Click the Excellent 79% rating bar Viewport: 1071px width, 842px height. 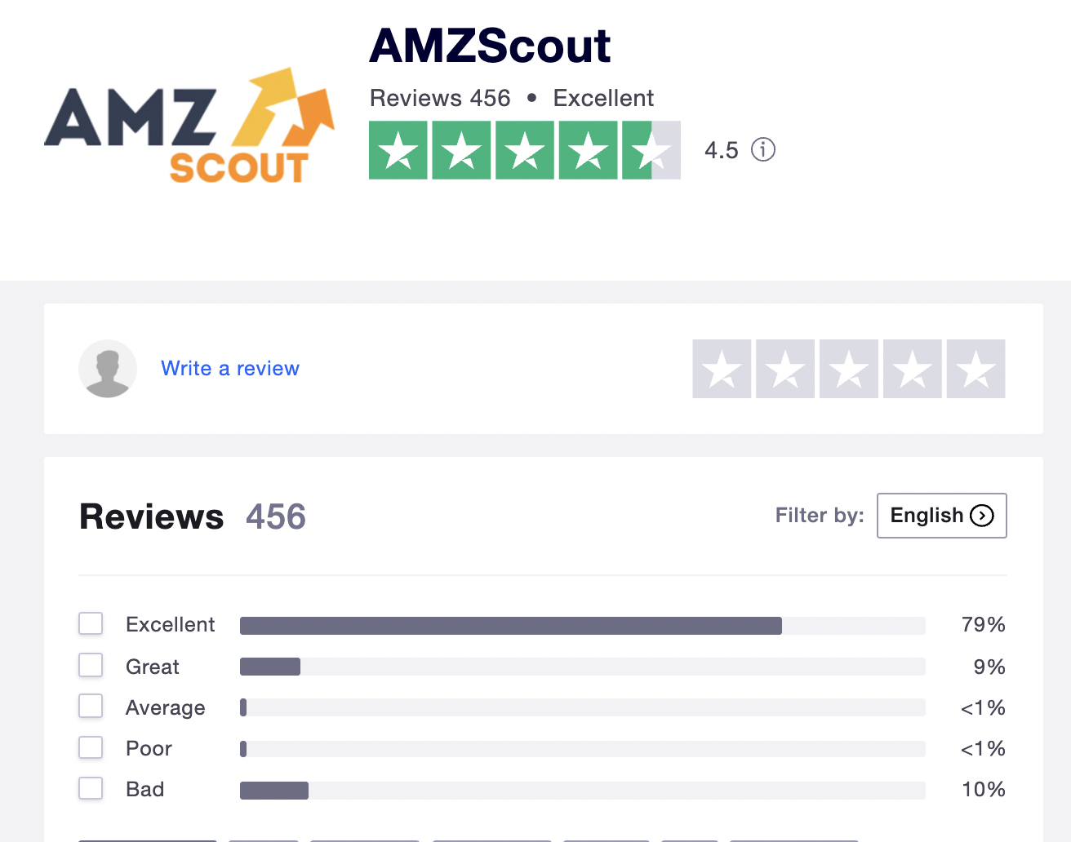coord(583,626)
